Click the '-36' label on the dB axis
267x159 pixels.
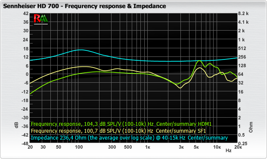tap(25, 126)
